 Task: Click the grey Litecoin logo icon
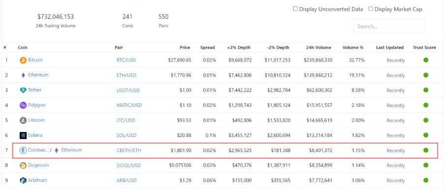pyautogui.click(x=23, y=120)
